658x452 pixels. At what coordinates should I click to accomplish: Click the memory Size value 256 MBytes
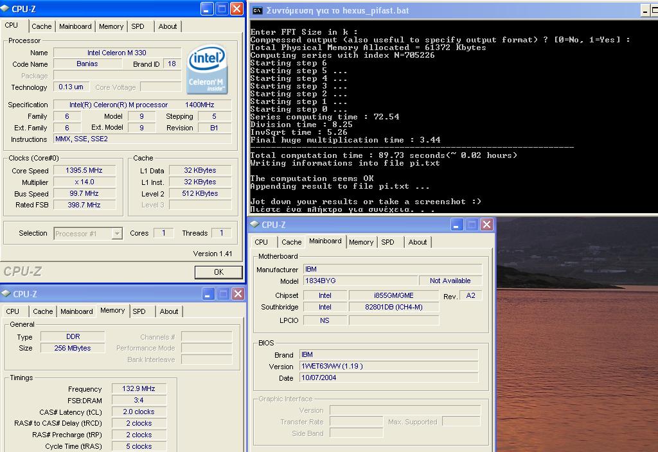tap(73, 348)
